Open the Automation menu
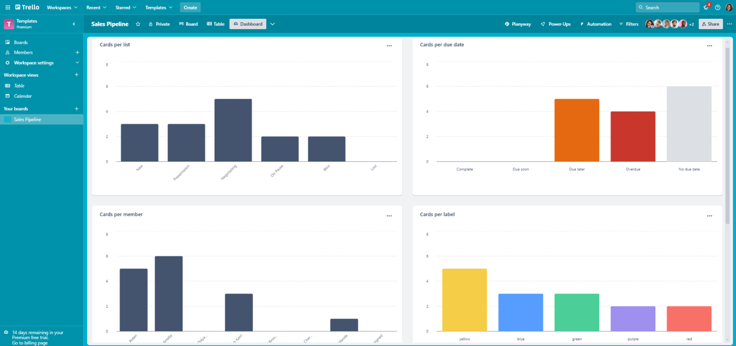Image resolution: width=736 pixels, height=346 pixels. point(595,24)
